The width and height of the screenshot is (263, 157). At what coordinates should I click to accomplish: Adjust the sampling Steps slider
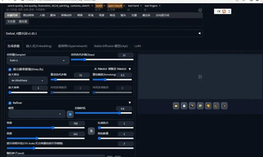coord(102,59)
